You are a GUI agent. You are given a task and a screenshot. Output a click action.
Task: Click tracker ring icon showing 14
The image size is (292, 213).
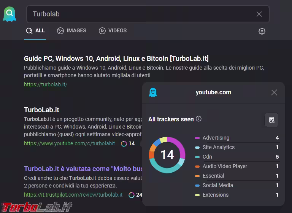pyautogui.click(x=124, y=144)
